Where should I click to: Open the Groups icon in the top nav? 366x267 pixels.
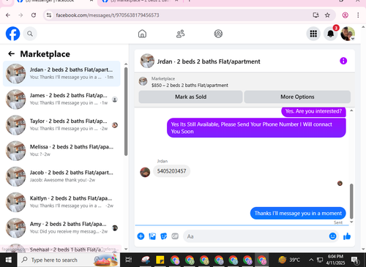pyautogui.click(x=218, y=34)
